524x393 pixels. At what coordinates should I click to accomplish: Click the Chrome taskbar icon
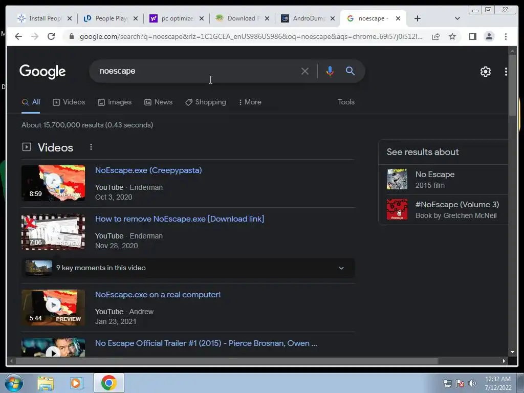108,383
